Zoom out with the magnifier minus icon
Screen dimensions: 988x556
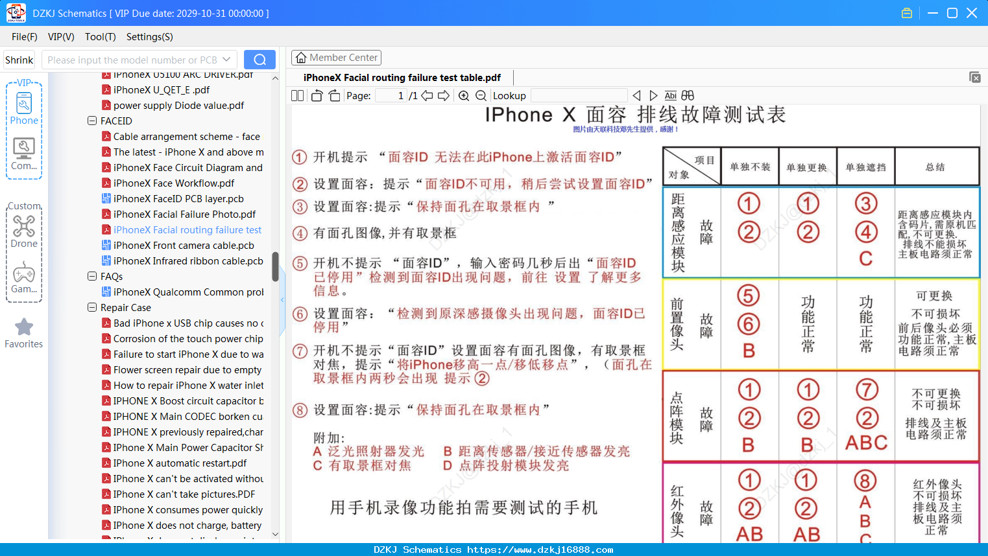(x=481, y=95)
